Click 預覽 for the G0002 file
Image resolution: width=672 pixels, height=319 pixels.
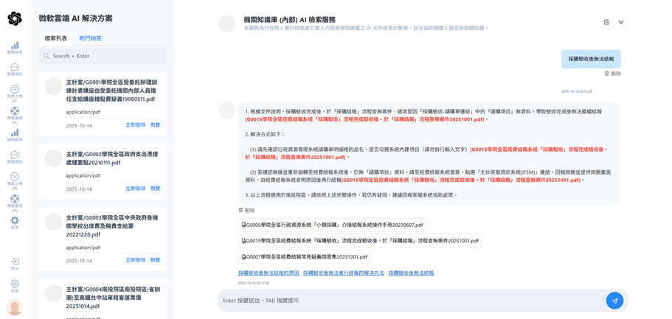coord(155,189)
